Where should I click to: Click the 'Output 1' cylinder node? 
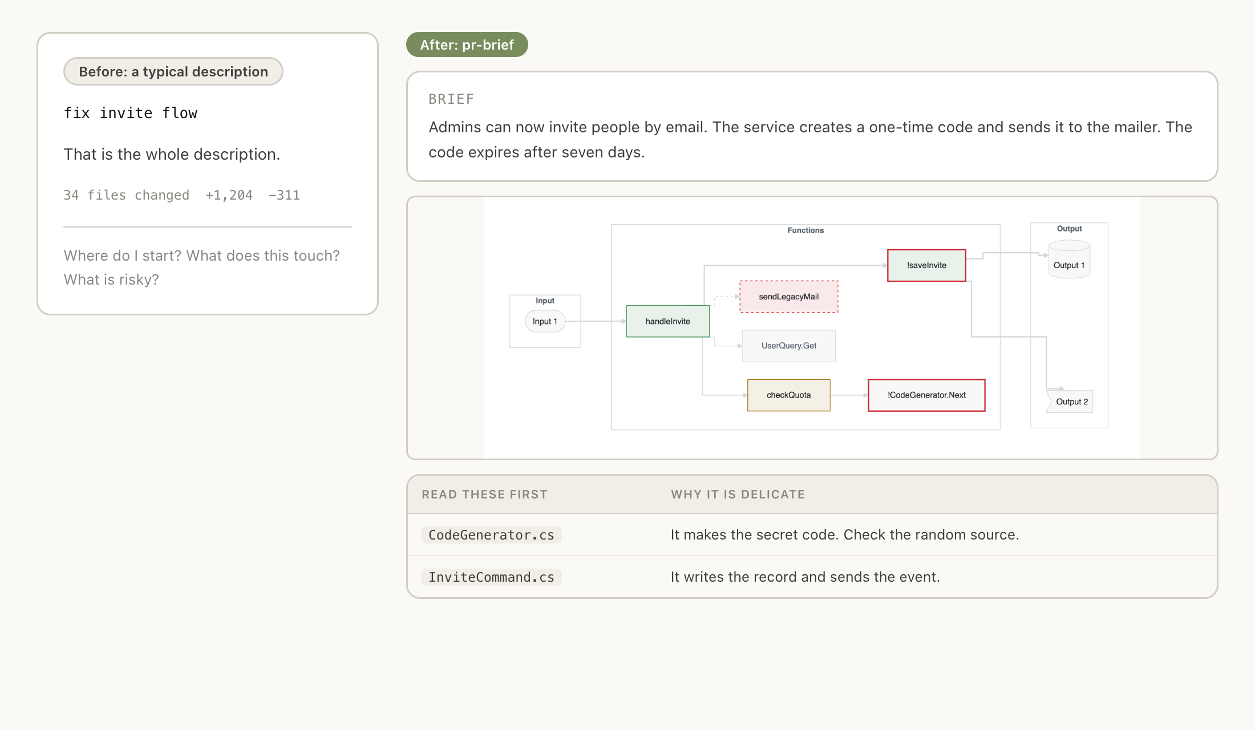tap(1069, 259)
